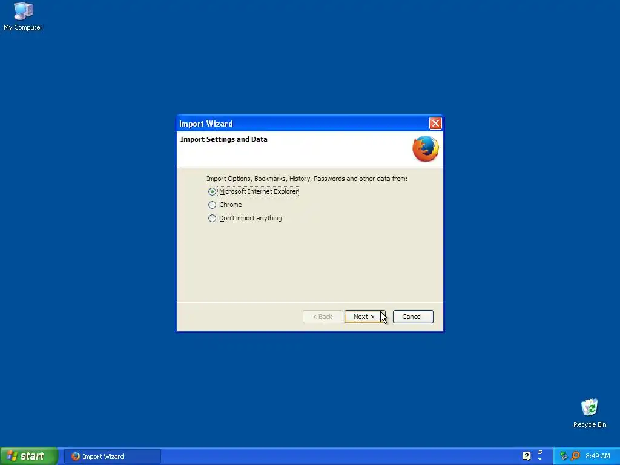The image size is (620, 465).
Task: Click the language bar help icon
Action: pyautogui.click(x=526, y=456)
